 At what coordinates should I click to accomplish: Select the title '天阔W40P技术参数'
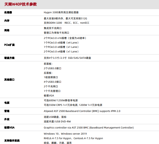(x=20, y=4)
